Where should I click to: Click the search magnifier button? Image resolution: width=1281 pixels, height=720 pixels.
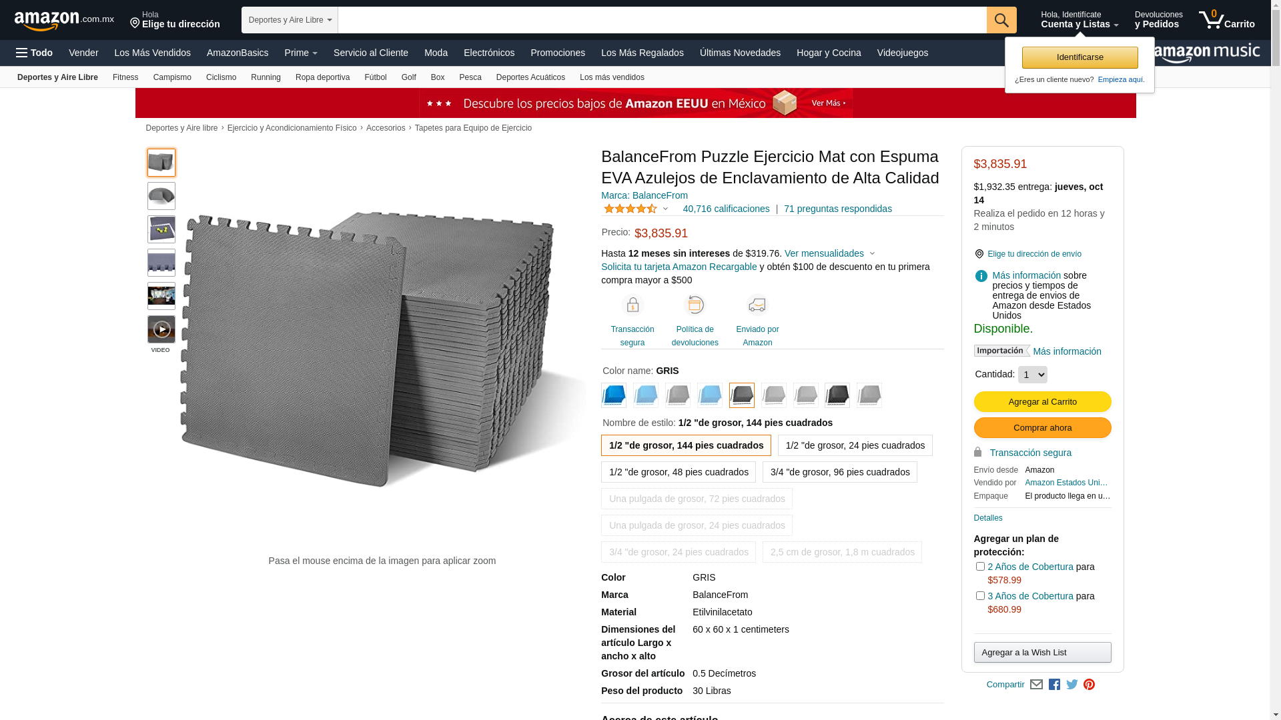click(x=1001, y=20)
